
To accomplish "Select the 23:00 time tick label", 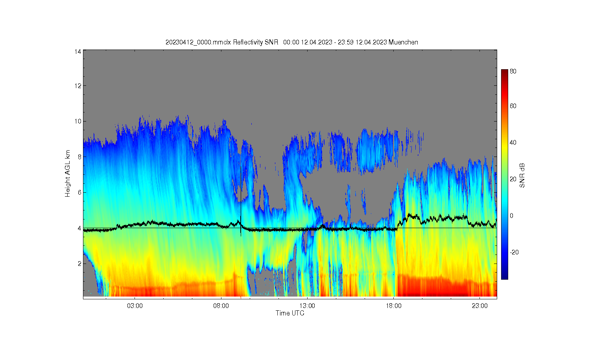I will (480, 306).
